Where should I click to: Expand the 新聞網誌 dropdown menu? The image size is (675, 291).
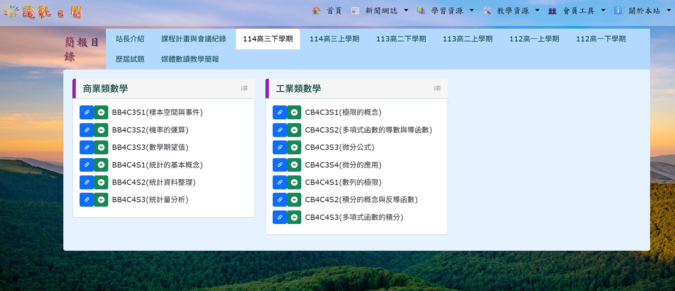(x=381, y=11)
